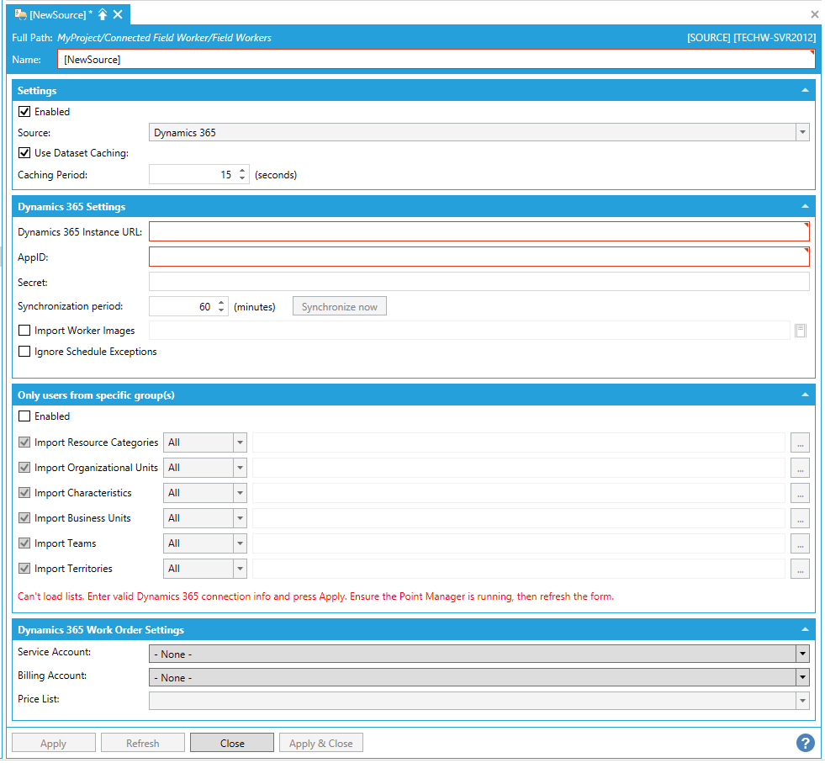Open the Source dropdown showing Dynamics 365
This screenshot has height=763, width=825.
[479, 133]
